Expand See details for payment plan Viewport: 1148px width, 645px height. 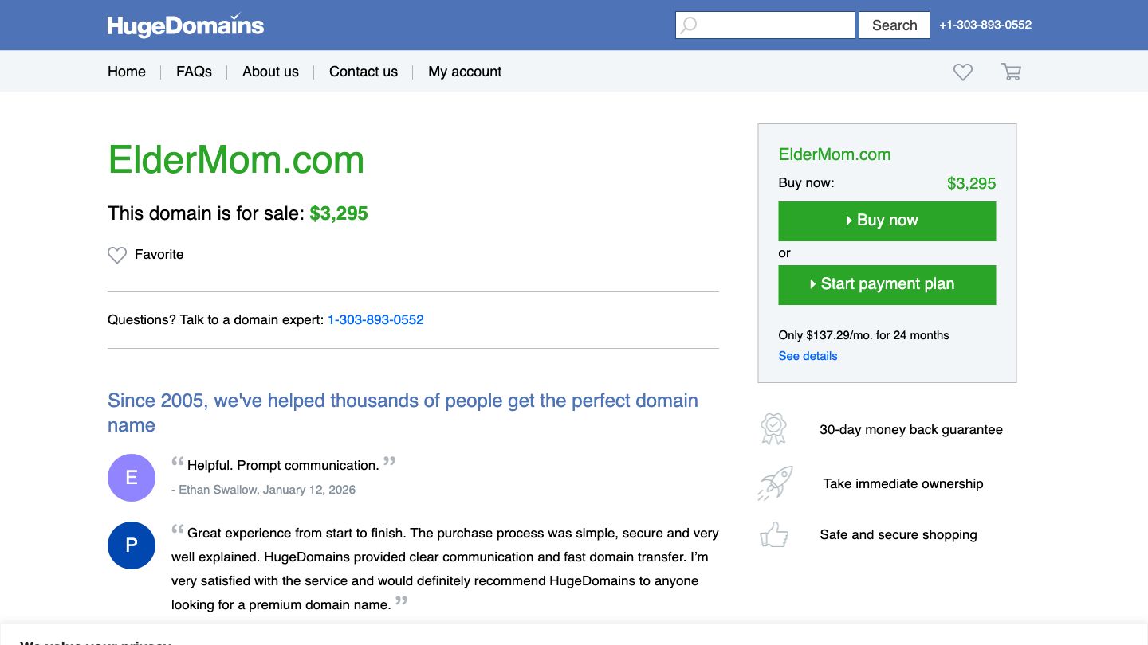click(x=808, y=356)
